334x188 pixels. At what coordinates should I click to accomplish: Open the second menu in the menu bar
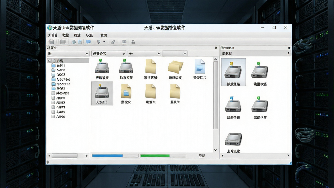point(66,35)
